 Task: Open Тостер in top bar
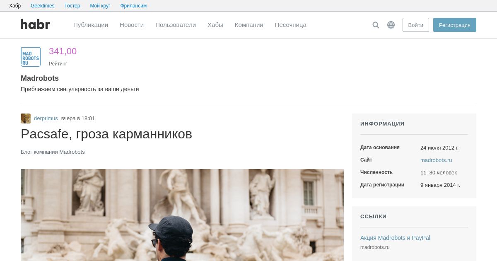click(x=72, y=6)
